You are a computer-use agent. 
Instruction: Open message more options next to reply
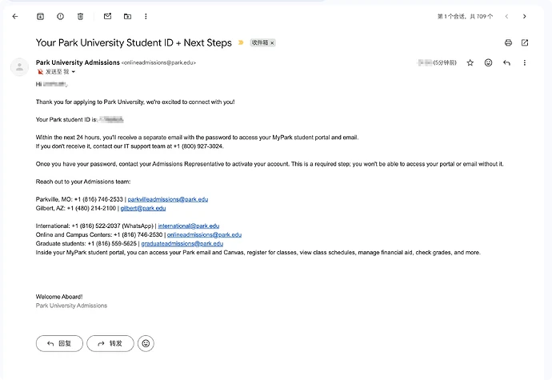point(525,62)
